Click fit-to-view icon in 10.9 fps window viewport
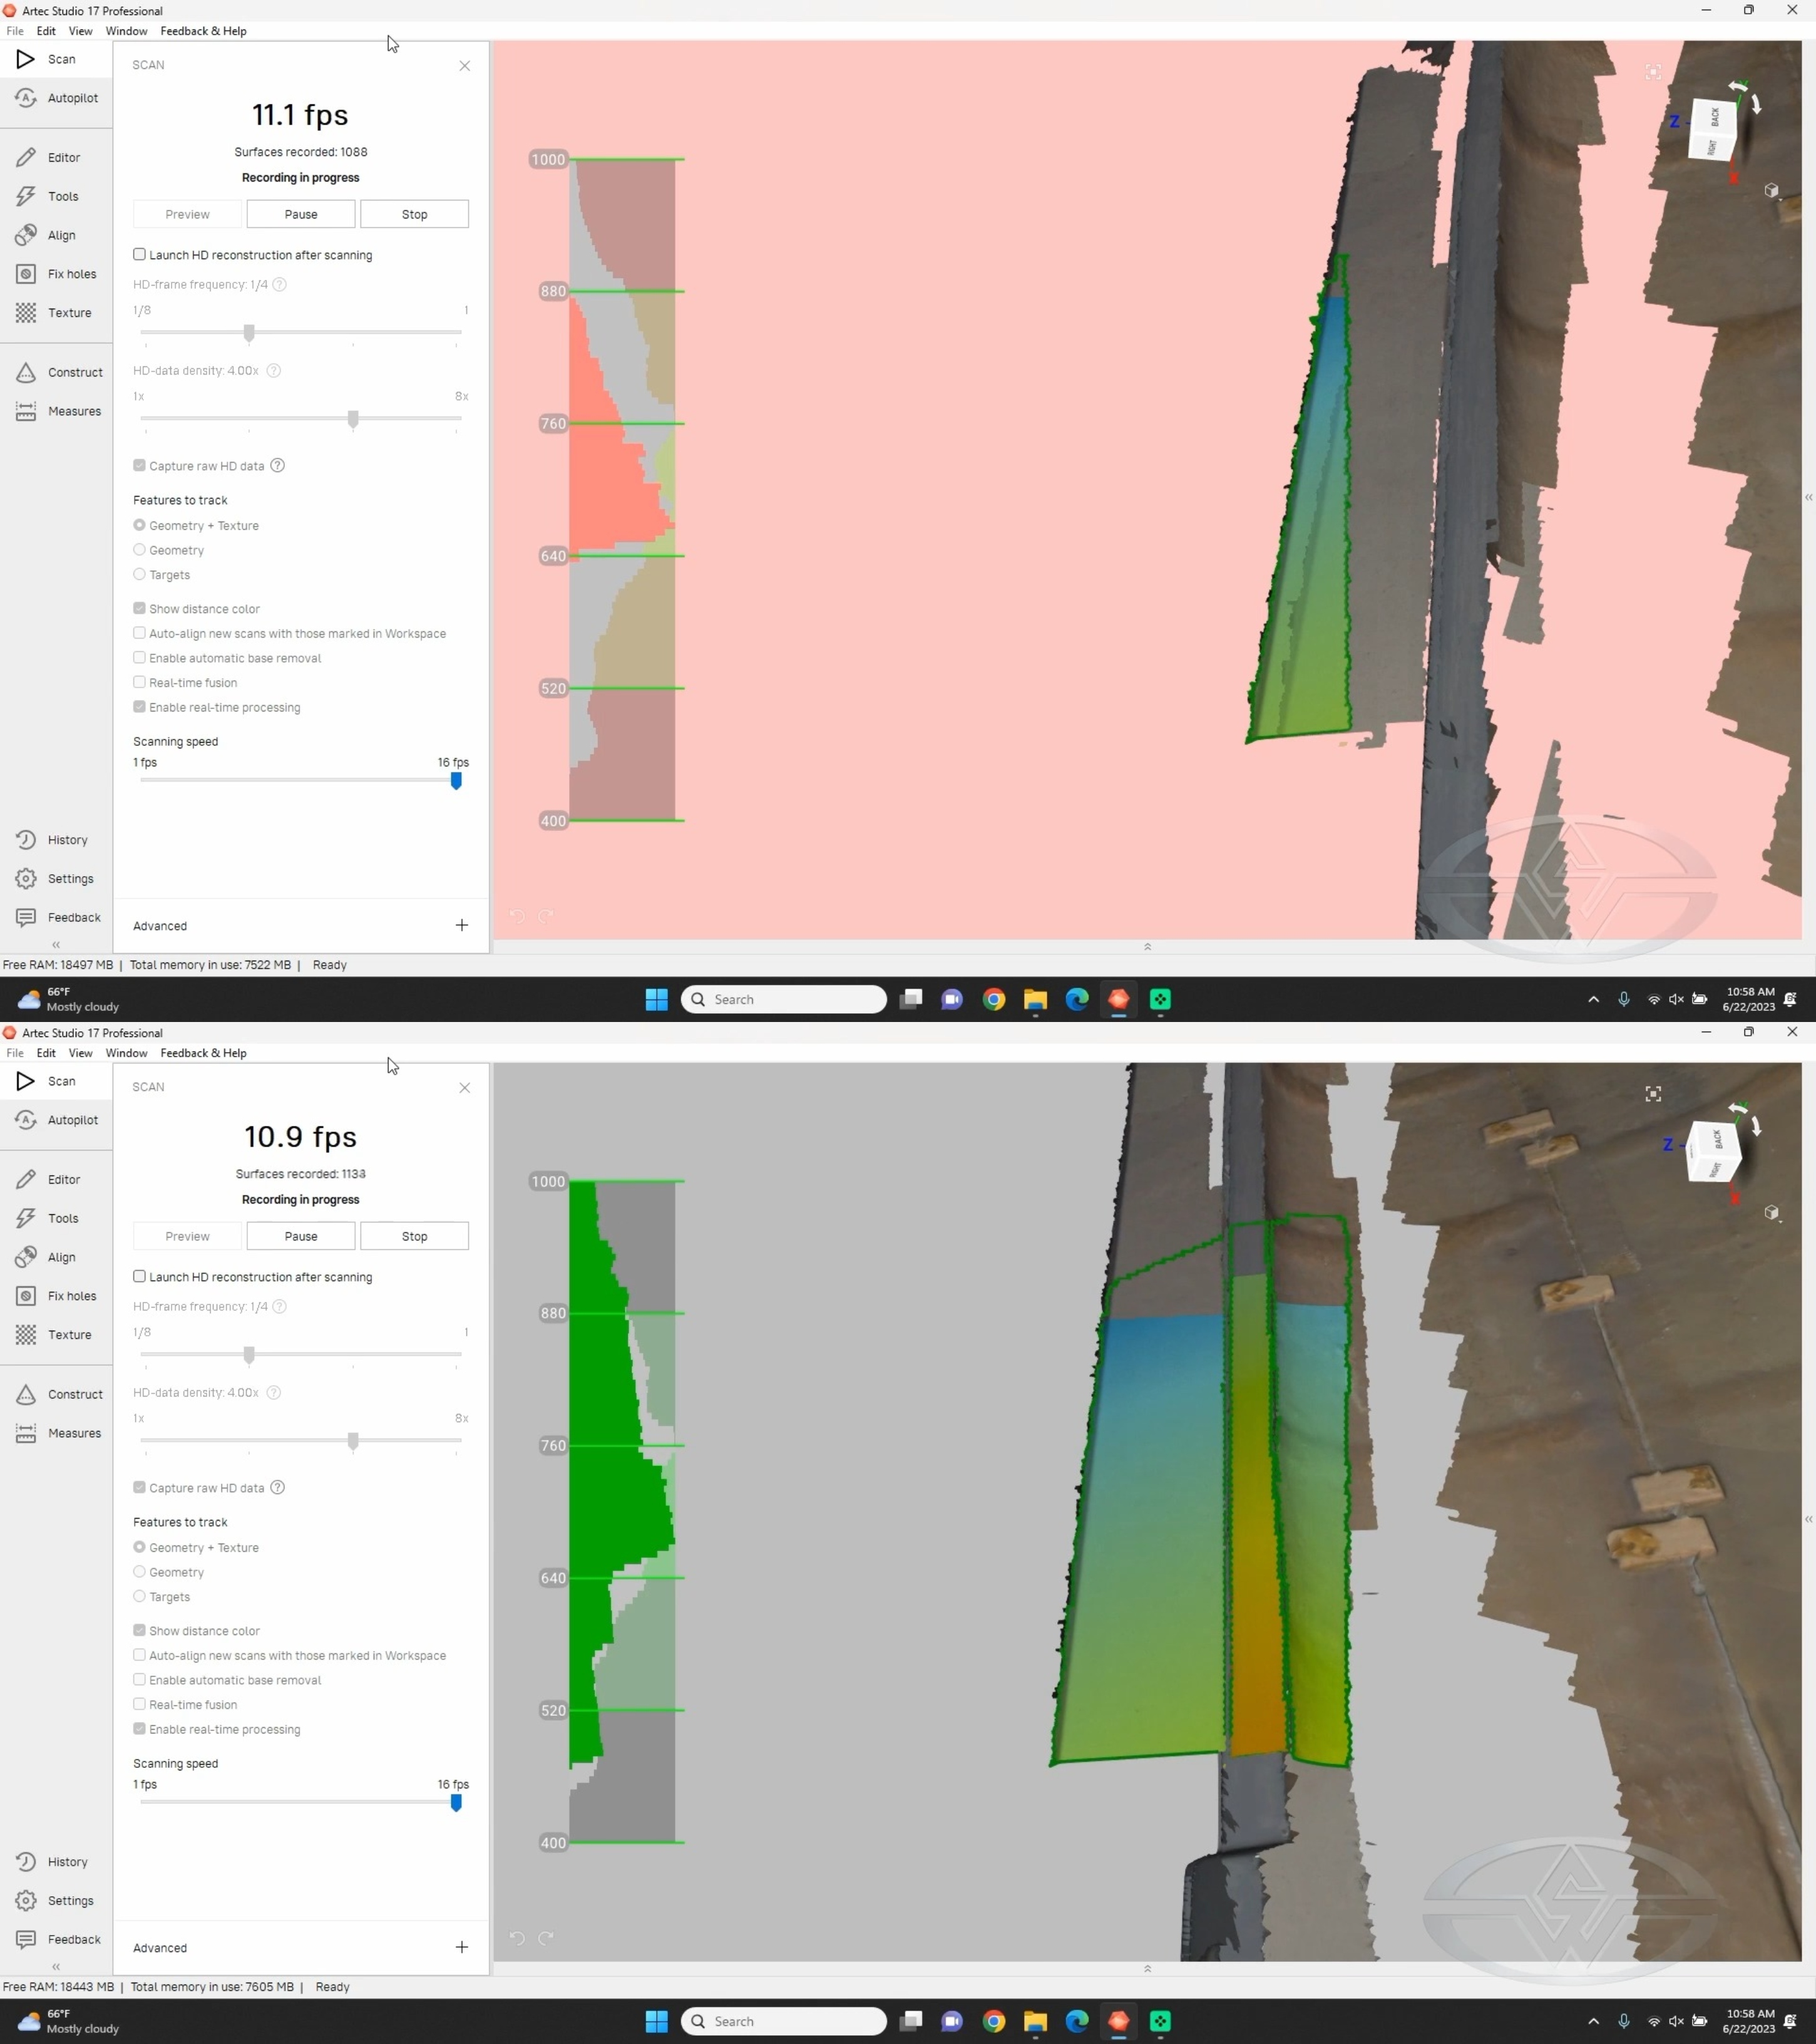The image size is (1816, 2044). pyautogui.click(x=1653, y=1094)
